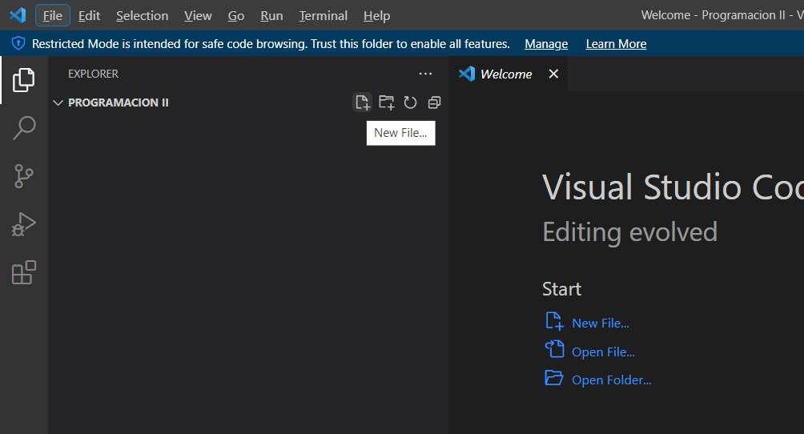
Task: Refresh the Explorer file tree
Action: (x=410, y=102)
